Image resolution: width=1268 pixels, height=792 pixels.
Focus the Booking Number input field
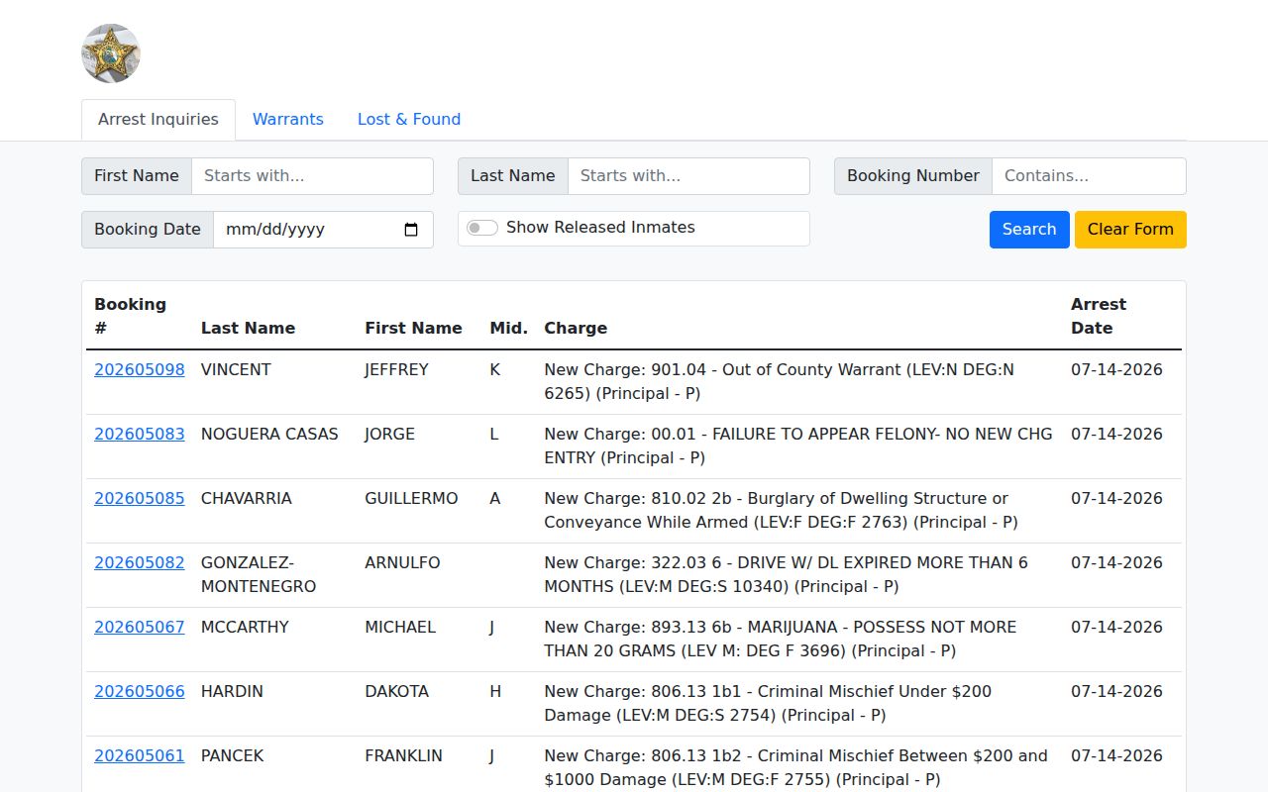[x=1089, y=176]
